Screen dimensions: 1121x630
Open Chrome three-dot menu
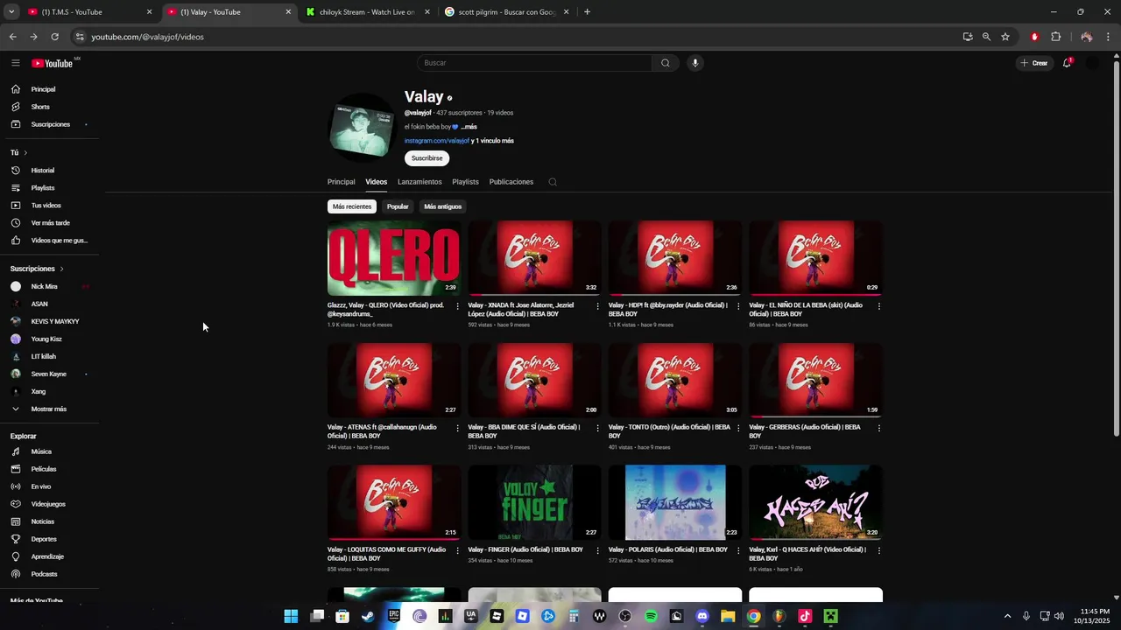point(1108,37)
